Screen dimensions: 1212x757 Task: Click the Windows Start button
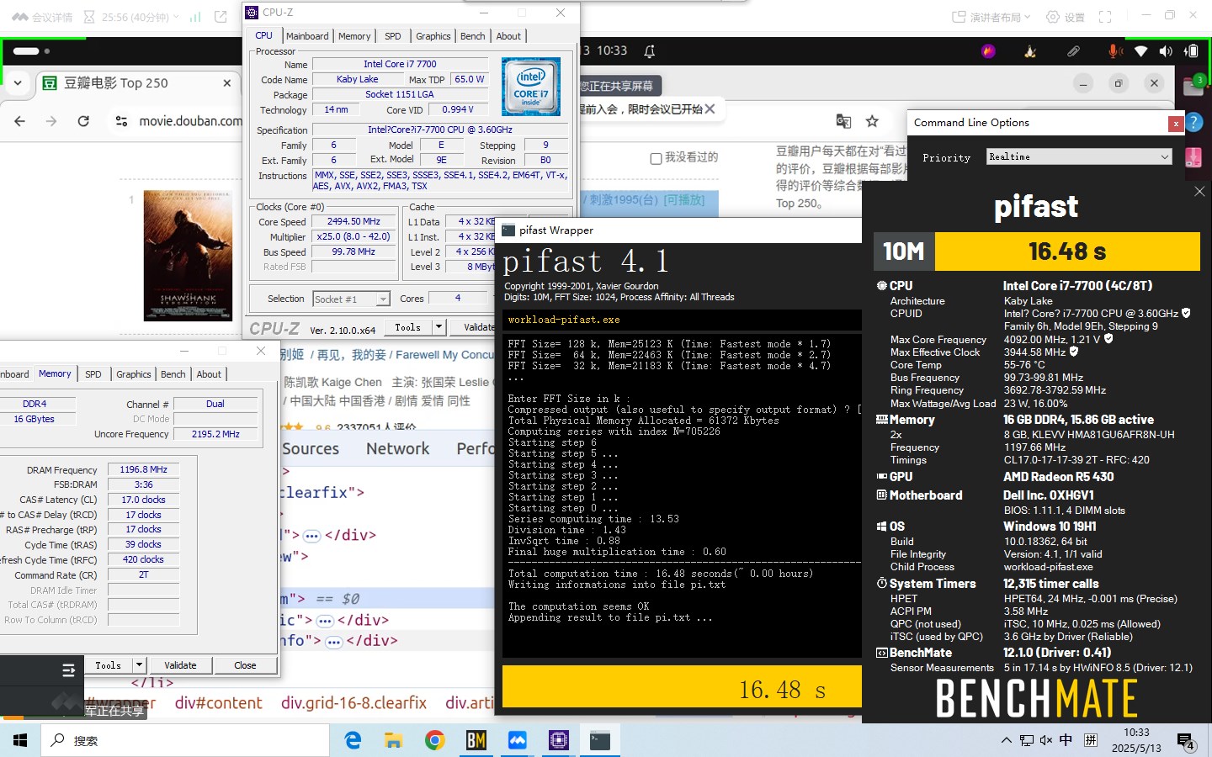click(20, 740)
